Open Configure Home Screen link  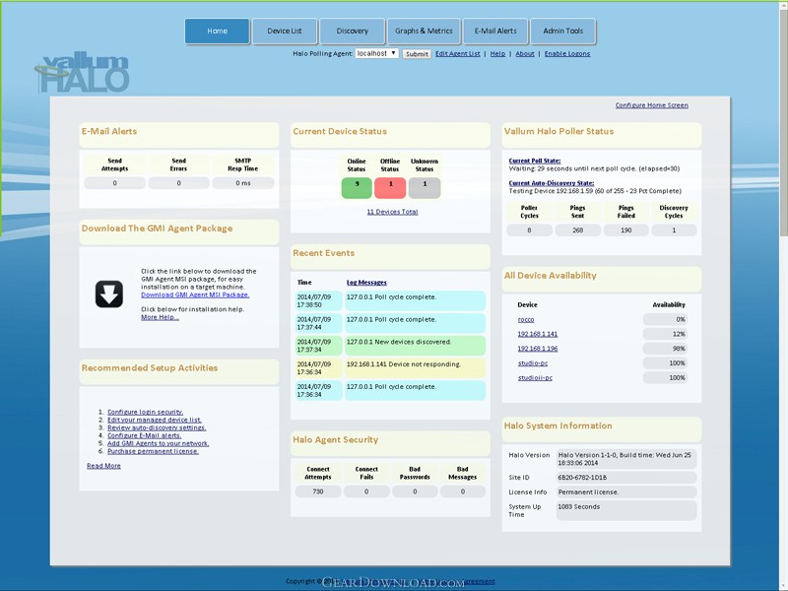(652, 105)
